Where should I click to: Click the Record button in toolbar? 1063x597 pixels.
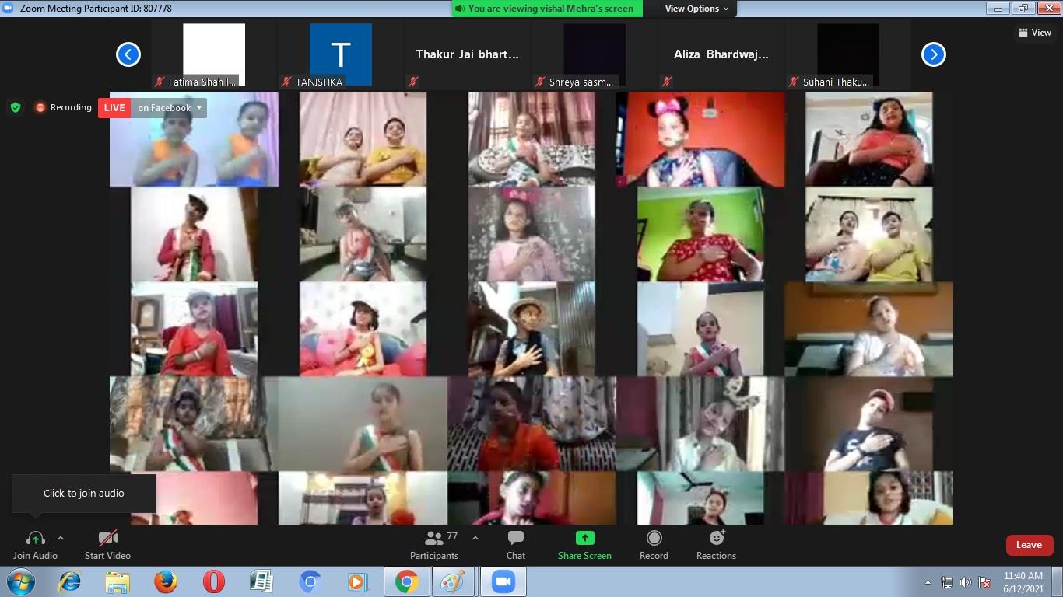[654, 544]
